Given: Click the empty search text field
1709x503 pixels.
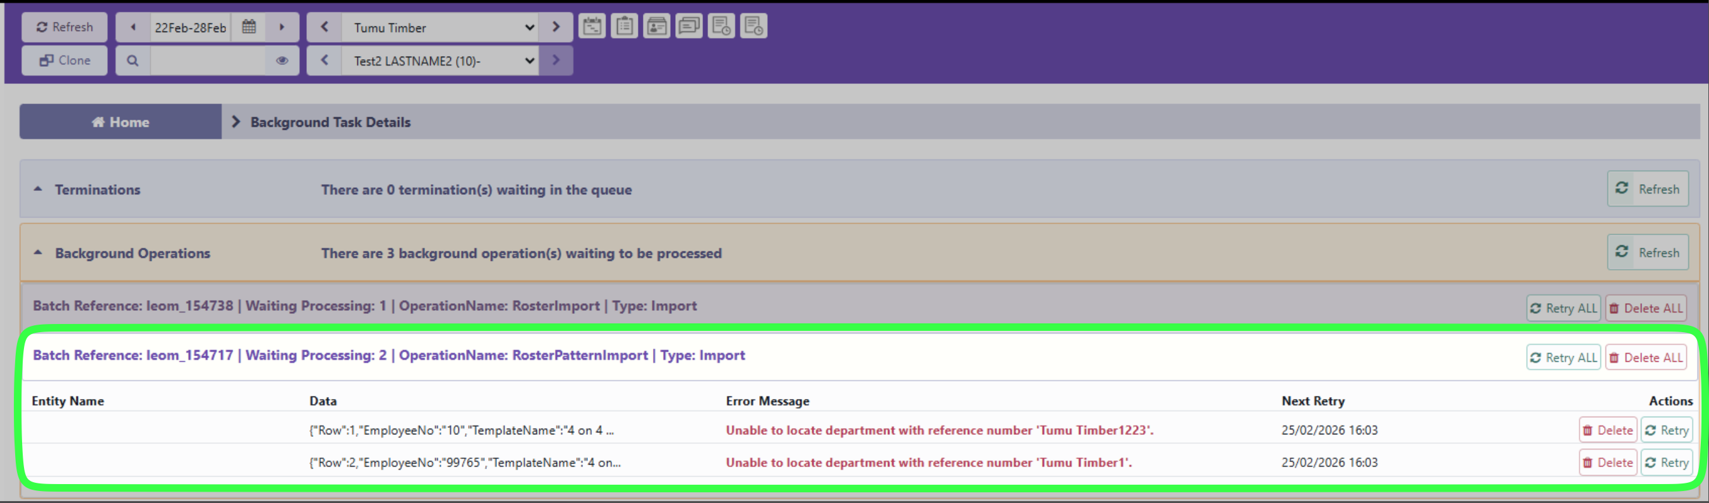Looking at the screenshot, I should [208, 61].
